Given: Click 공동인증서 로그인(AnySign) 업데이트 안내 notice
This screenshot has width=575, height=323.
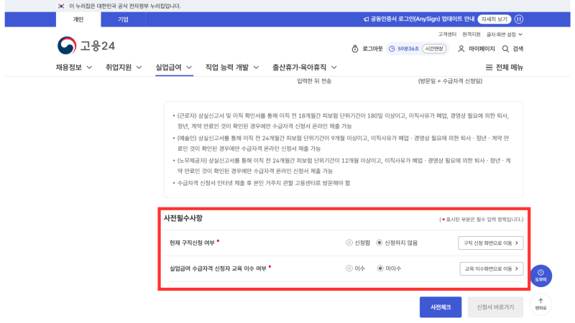Looking at the screenshot, I should [422, 19].
